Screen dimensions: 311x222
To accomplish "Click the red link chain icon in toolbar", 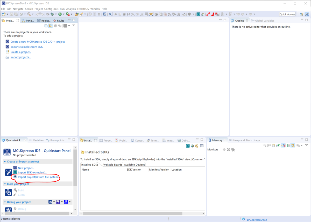I will tap(208, 14).
